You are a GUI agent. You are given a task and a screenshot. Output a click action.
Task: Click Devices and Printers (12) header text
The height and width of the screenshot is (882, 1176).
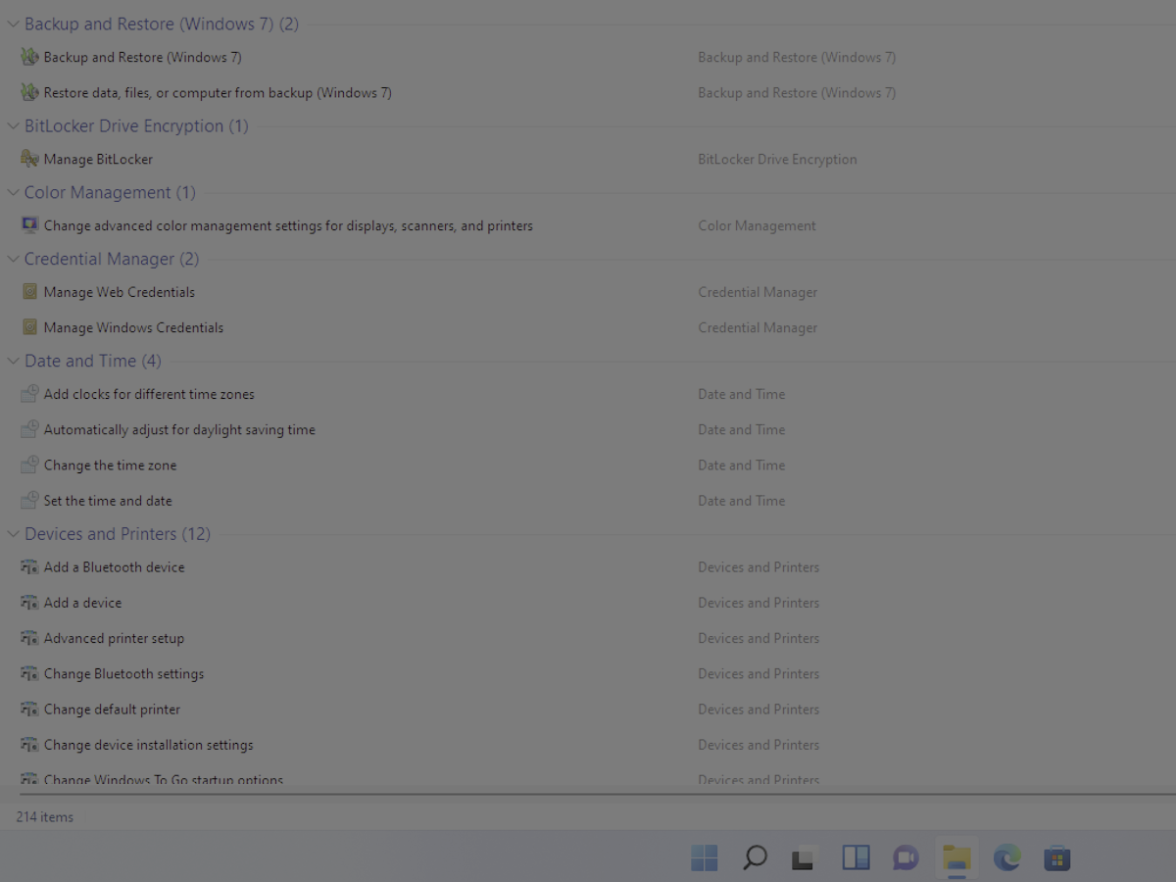pyautogui.click(x=118, y=533)
